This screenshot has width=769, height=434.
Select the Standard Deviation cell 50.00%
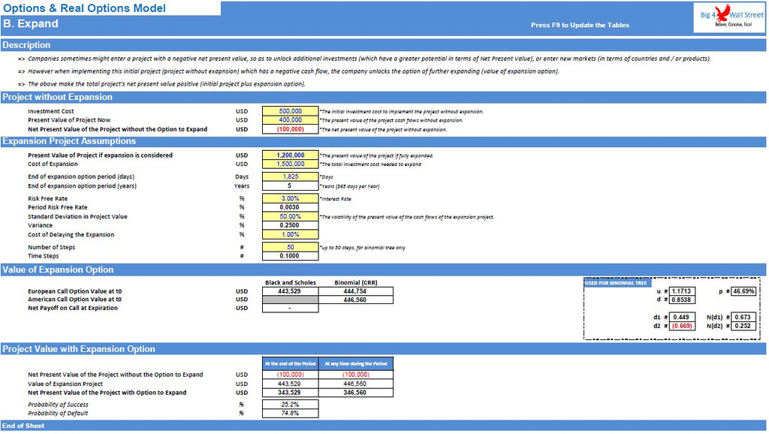pos(291,217)
